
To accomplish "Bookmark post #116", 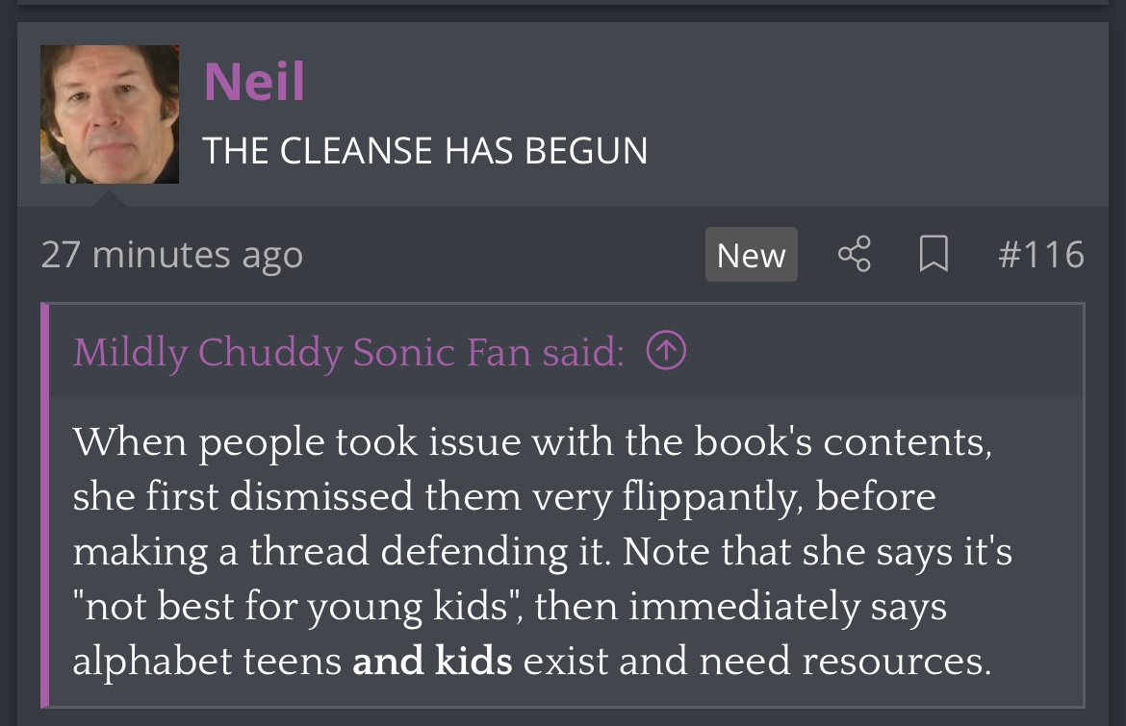I will pos(933,255).
